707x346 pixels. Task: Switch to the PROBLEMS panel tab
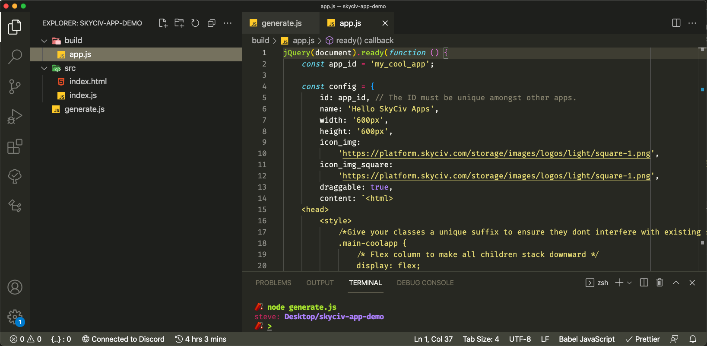pyautogui.click(x=273, y=283)
